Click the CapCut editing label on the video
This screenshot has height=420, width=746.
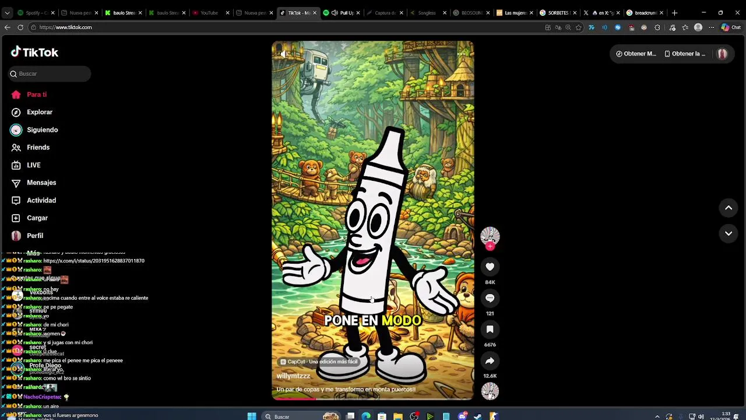pos(319,362)
